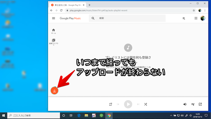Click the orange upload progress button
The width and height of the screenshot is (211, 119).
pos(54,91)
